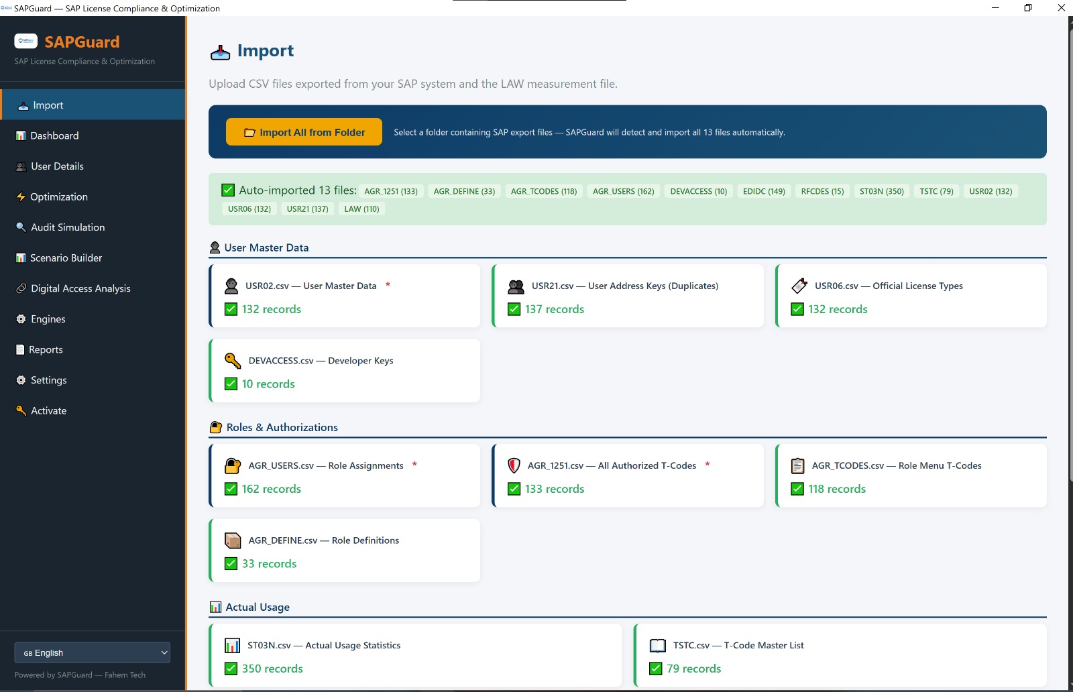Click the AGR_USERS.csv lock icon
1073x692 pixels.
click(x=233, y=465)
